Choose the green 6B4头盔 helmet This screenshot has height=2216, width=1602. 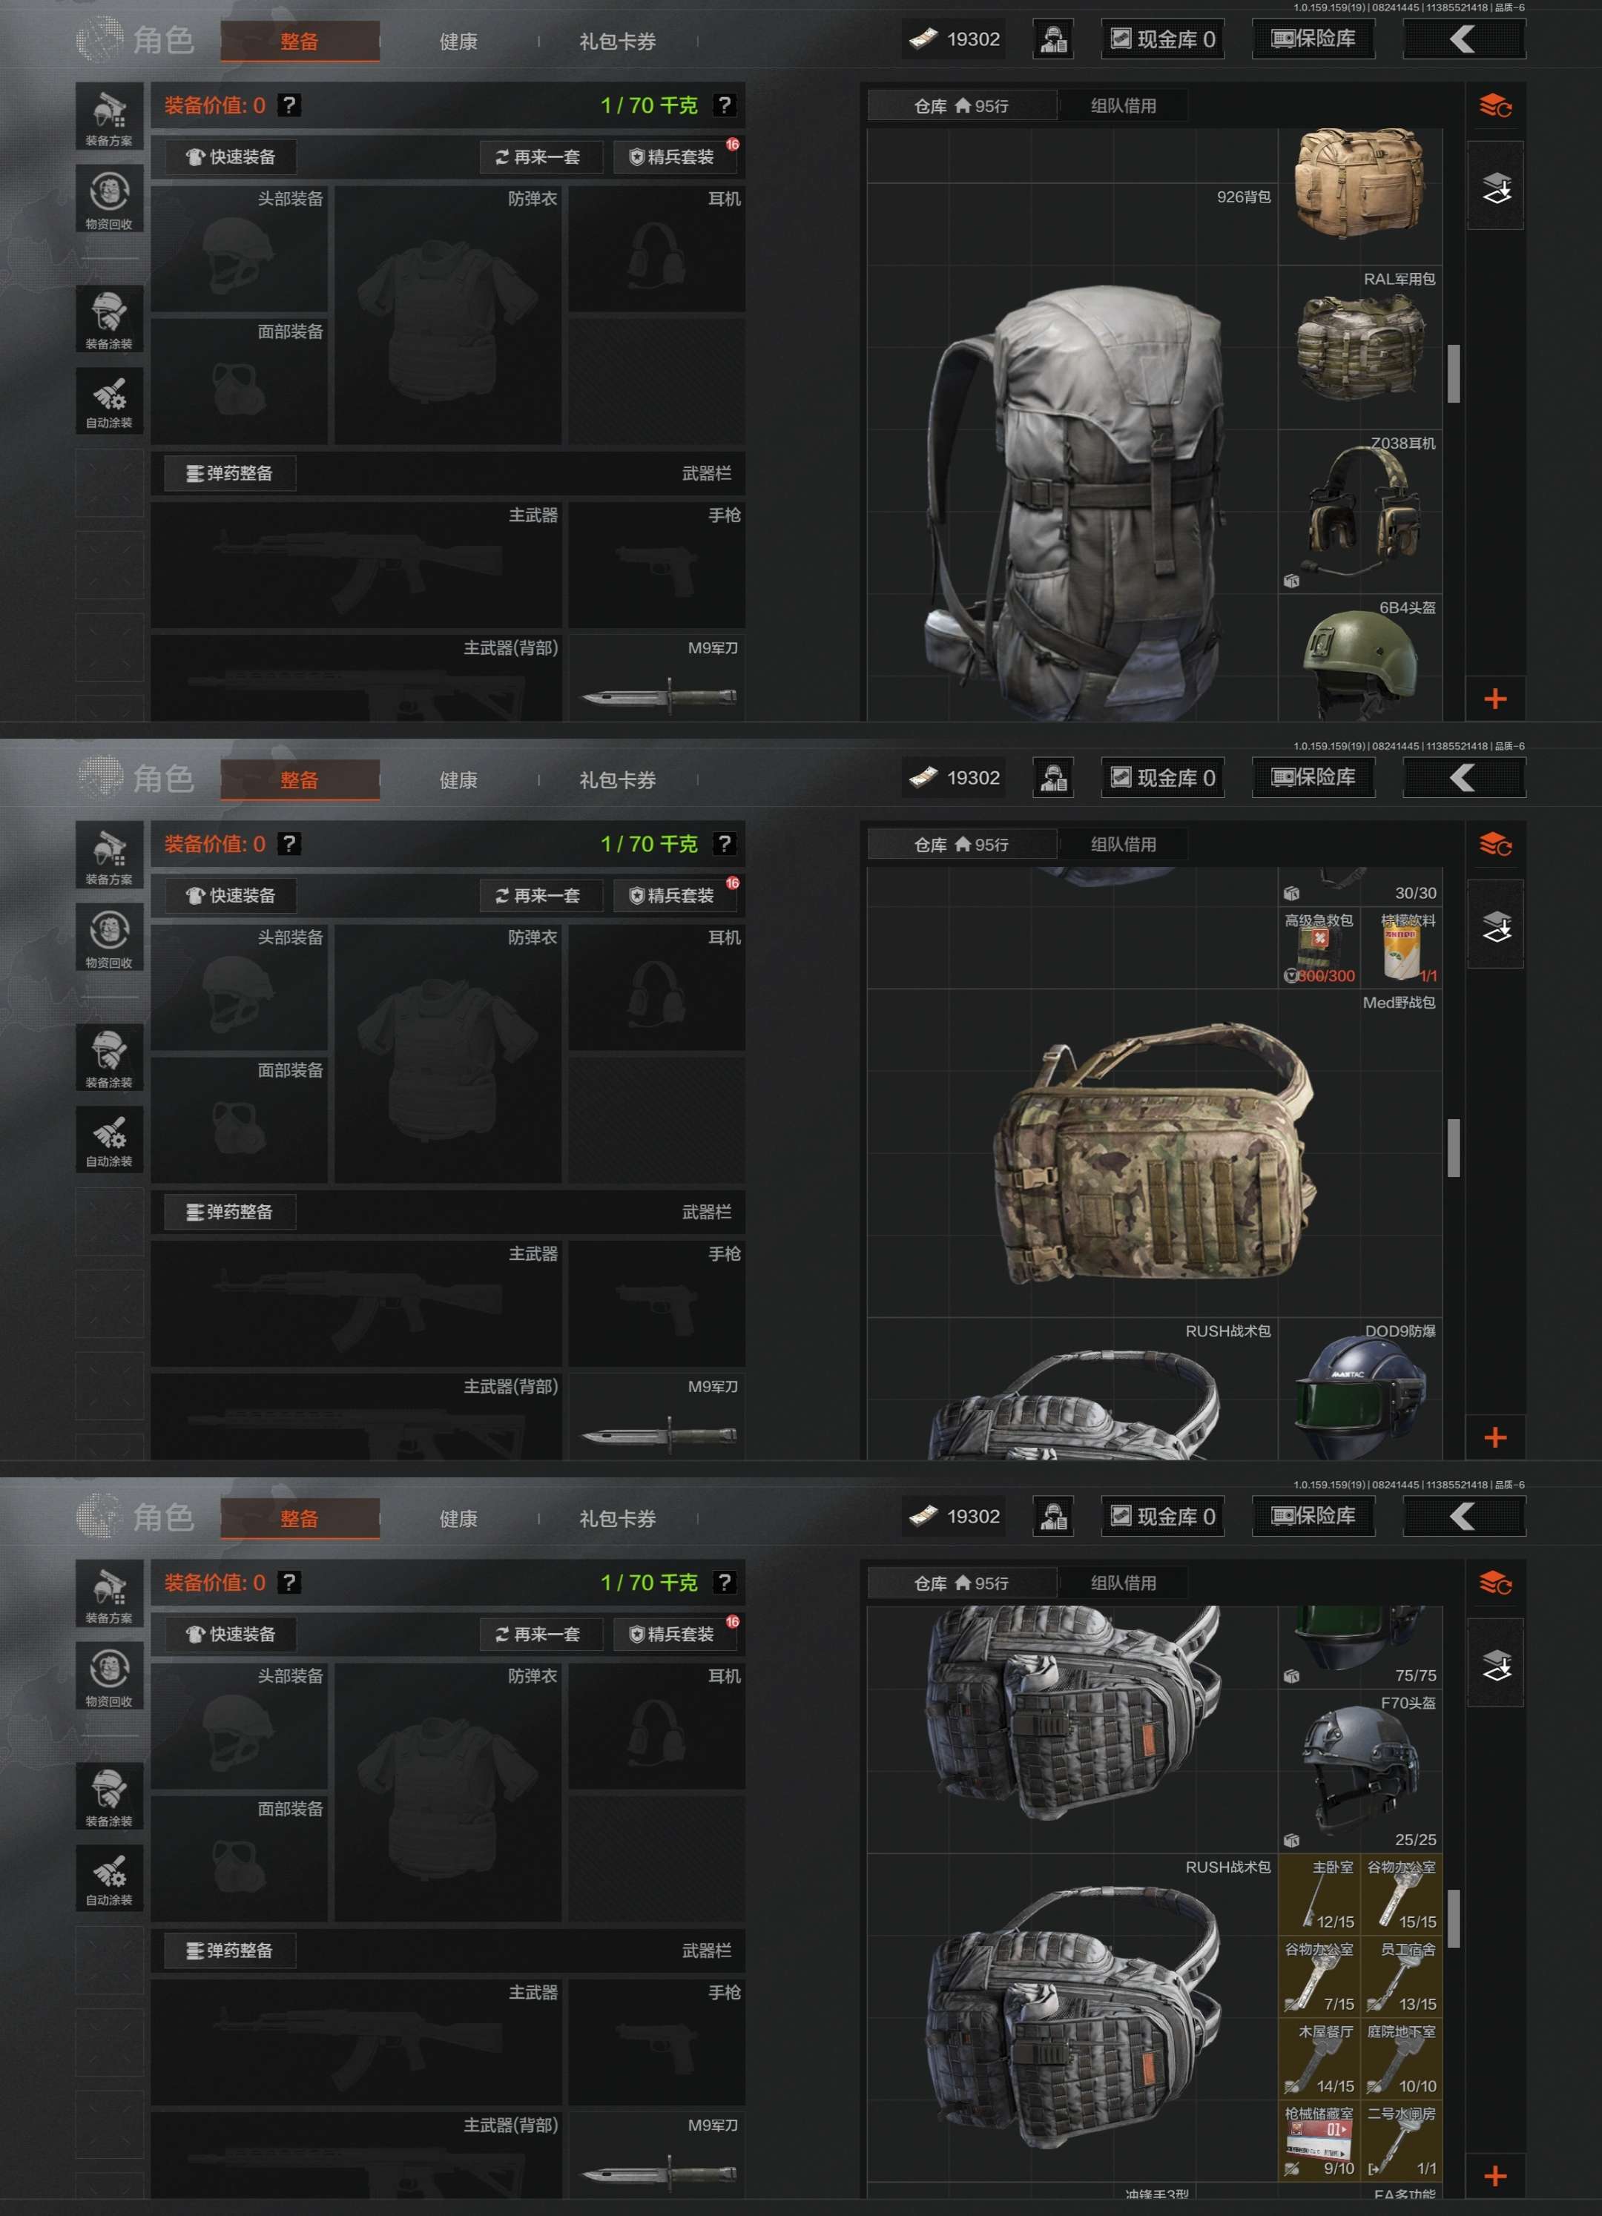point(1359,658)
